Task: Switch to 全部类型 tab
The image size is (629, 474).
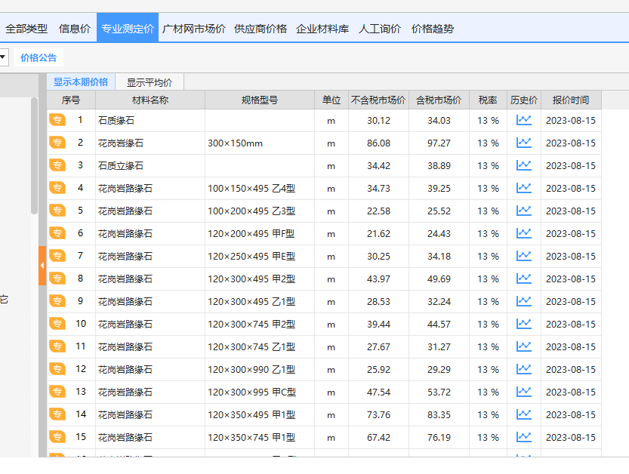Action: 26,29
